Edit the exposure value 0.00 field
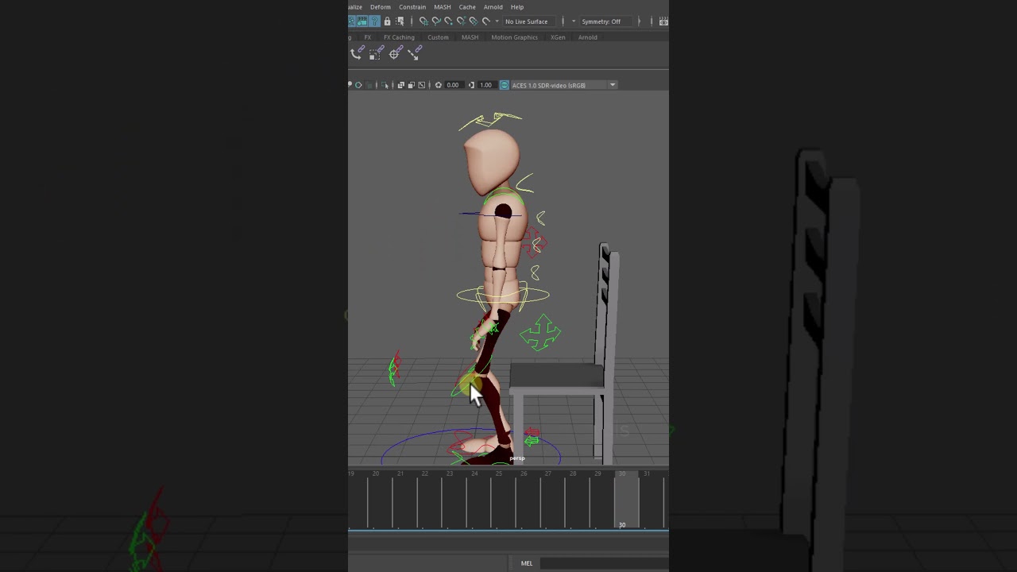Image resolution: width=1017 pixels, height=572 pixels. point(454,85)
